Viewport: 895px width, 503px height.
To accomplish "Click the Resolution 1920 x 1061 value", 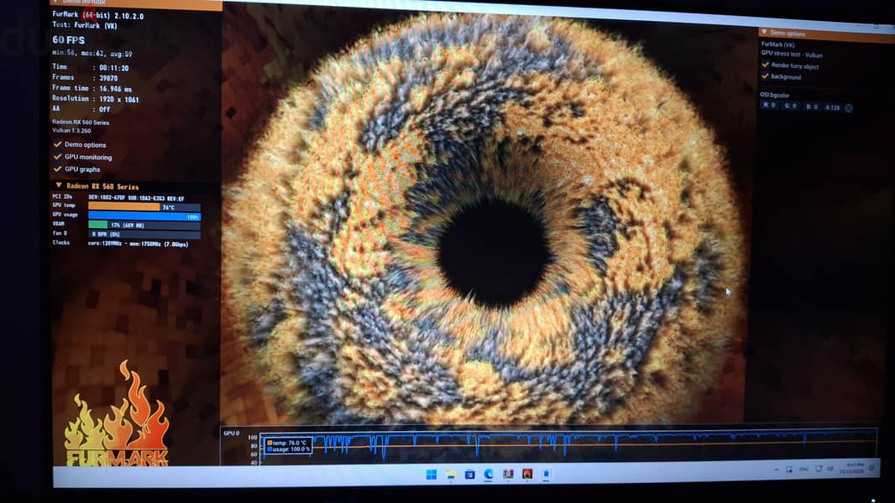I will [118, 99].
